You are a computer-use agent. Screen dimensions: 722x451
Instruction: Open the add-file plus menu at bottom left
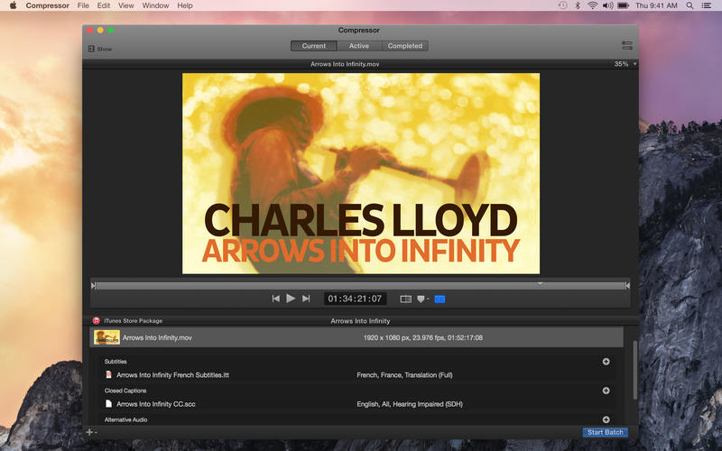coord(90,432)
